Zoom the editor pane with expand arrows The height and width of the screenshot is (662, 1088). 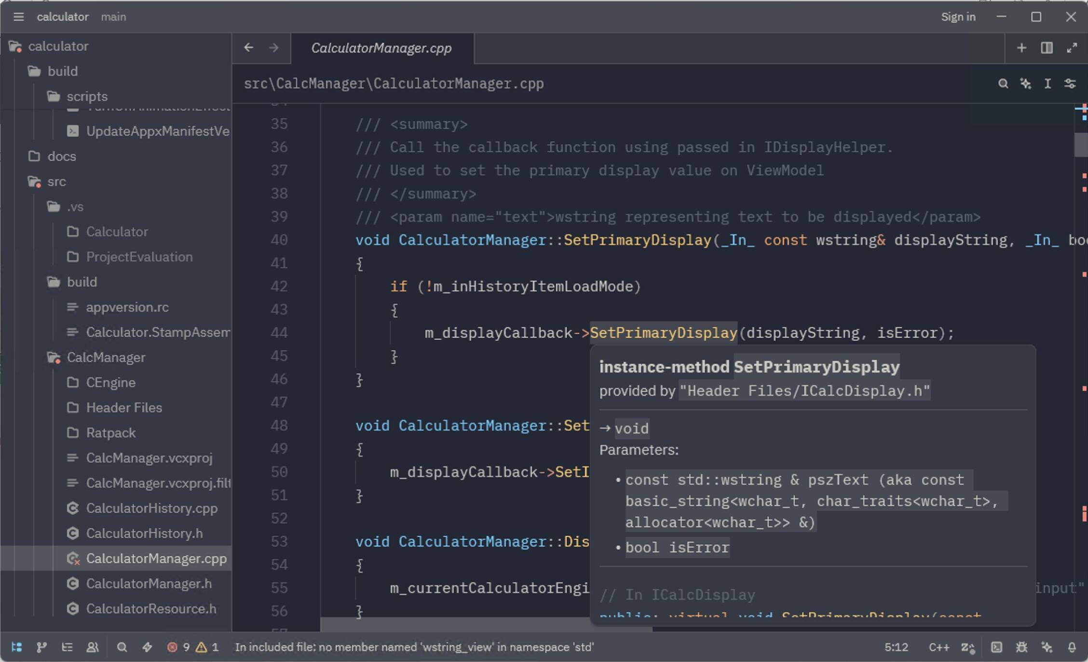coord(1072,48)
